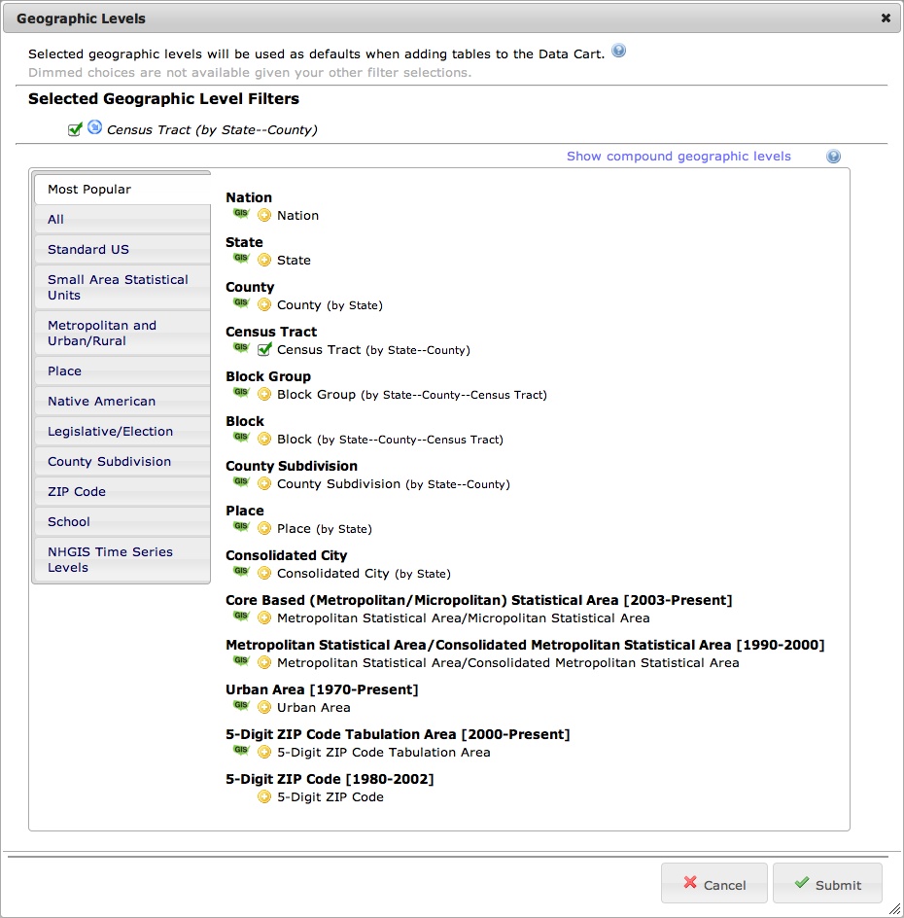Close the Geographic Levels dialog
Screen dimensions: 904x918
pyautogui.click(x=886, y=18)
